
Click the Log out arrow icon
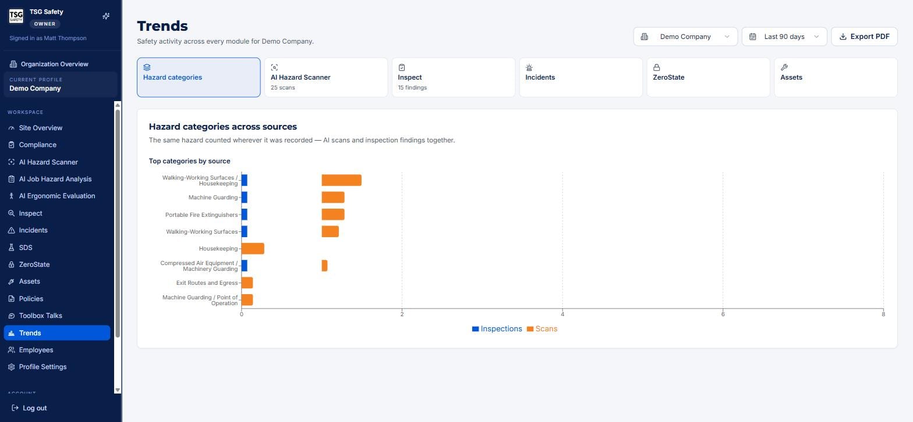(15, 408)
